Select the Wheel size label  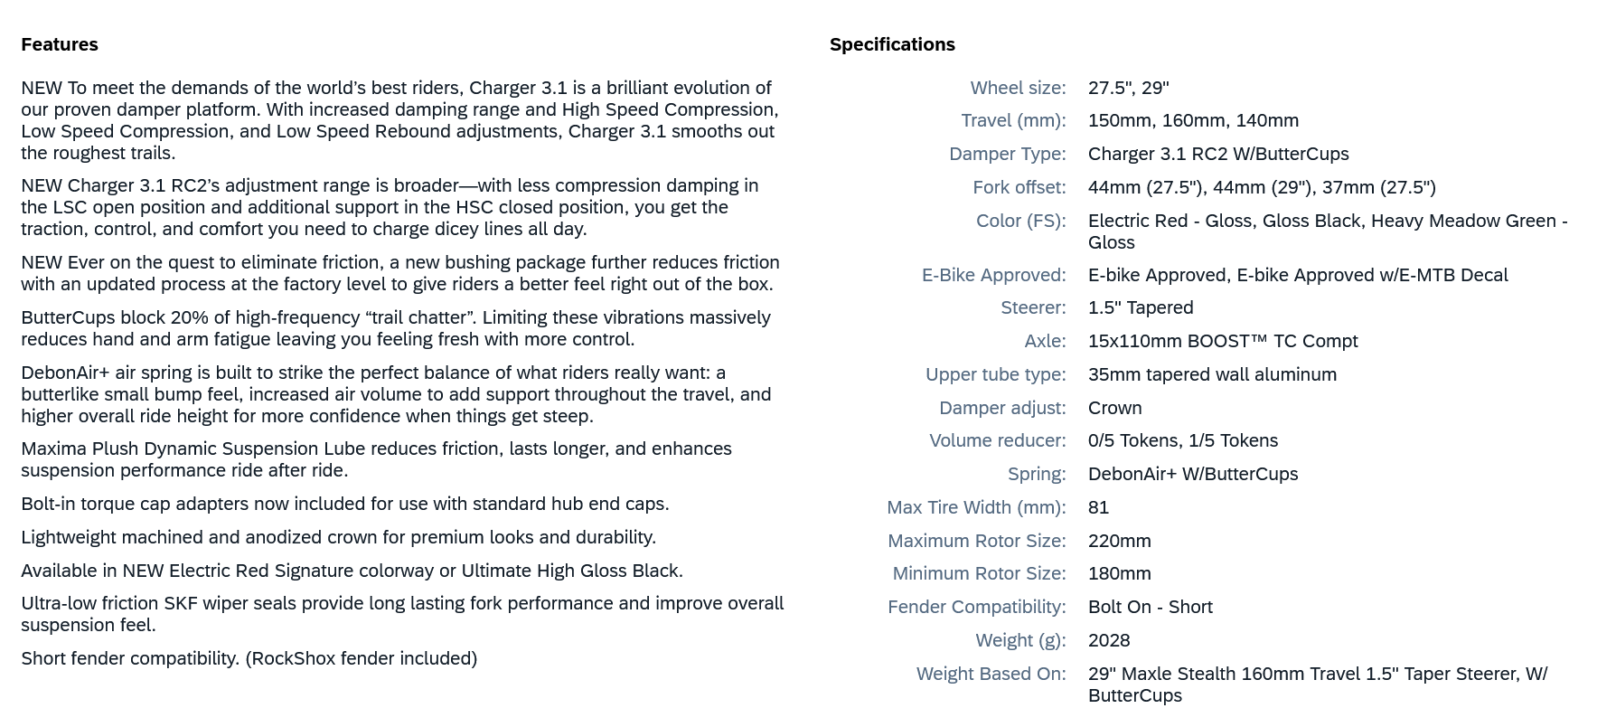(1018, 88)
